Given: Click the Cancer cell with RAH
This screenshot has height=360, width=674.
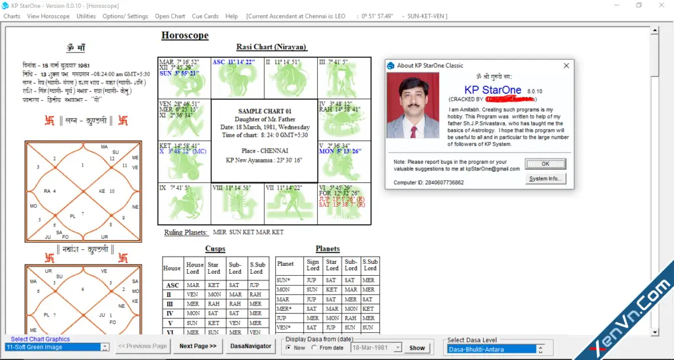Looking at the screenshot, I should tap(344, 120).
